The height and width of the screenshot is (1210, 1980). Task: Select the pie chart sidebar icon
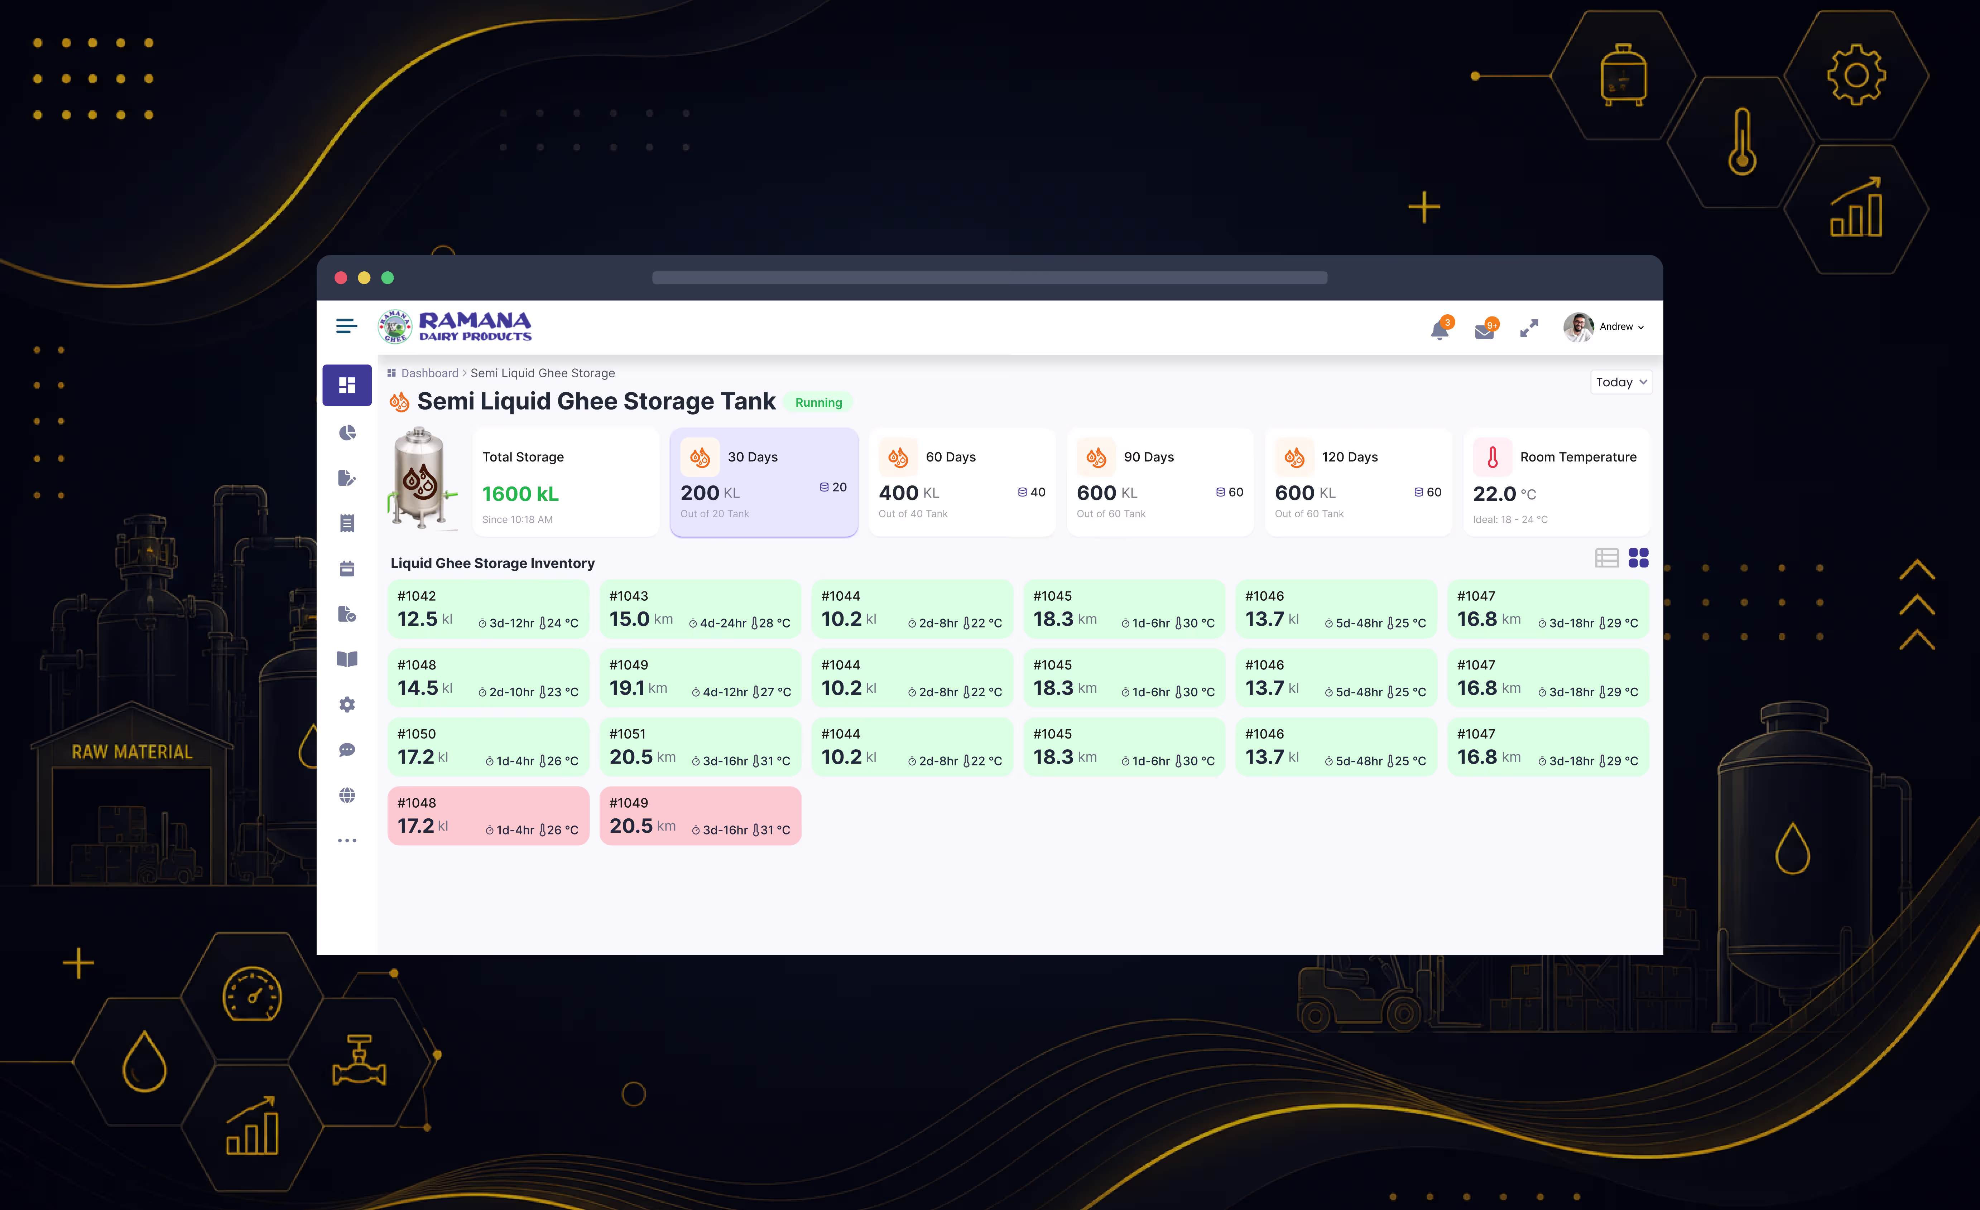click(x=347, y=433)
